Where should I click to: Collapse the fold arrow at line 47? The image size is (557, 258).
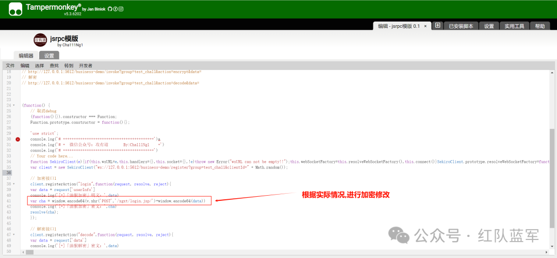tap(14, 234)
